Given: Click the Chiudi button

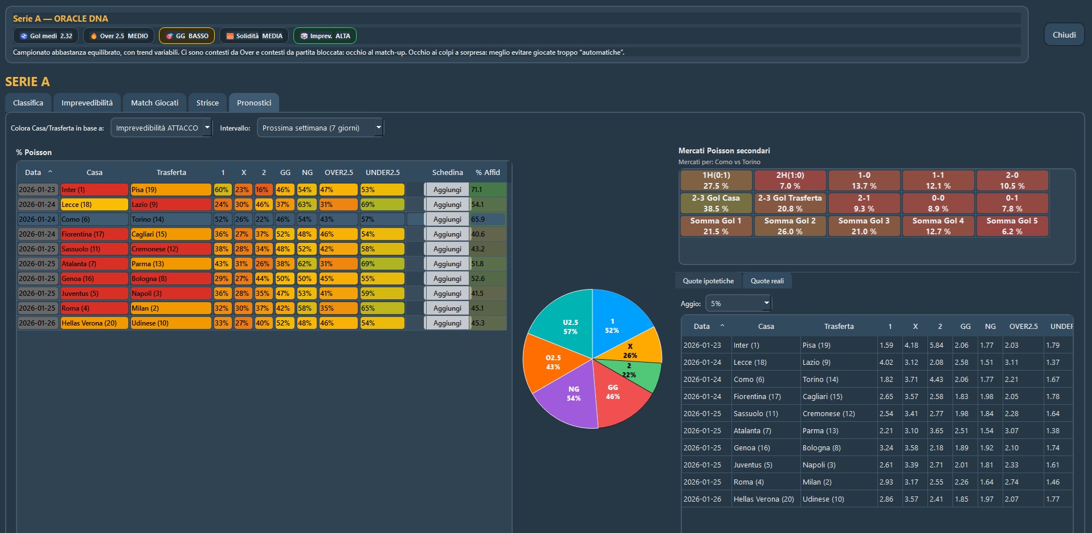Looking at the screenshot, I should point(1063,34).
